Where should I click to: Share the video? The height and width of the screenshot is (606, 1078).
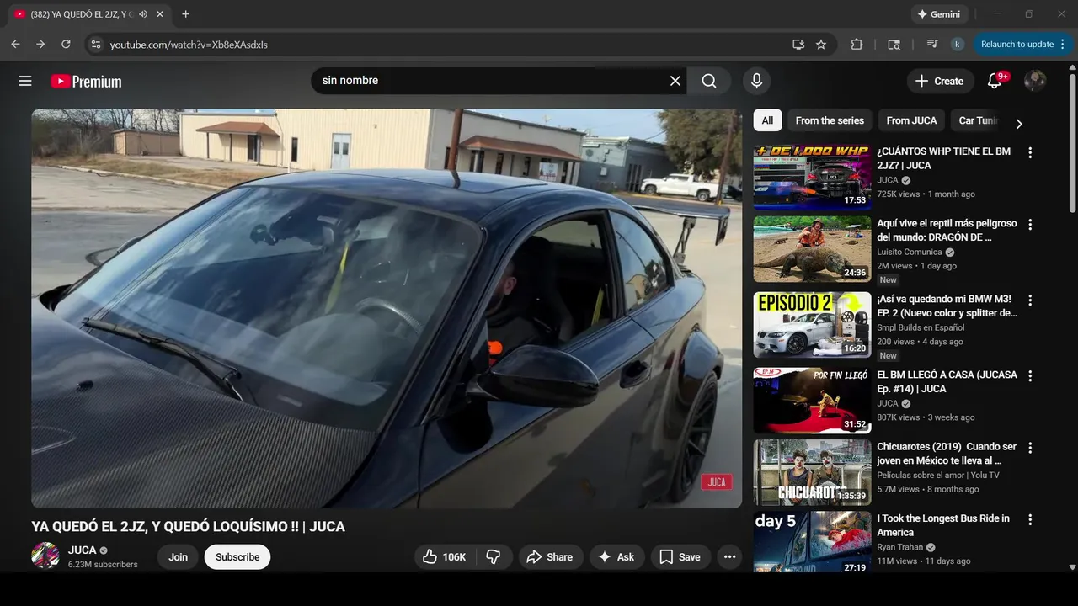click(x=550, y=556)
